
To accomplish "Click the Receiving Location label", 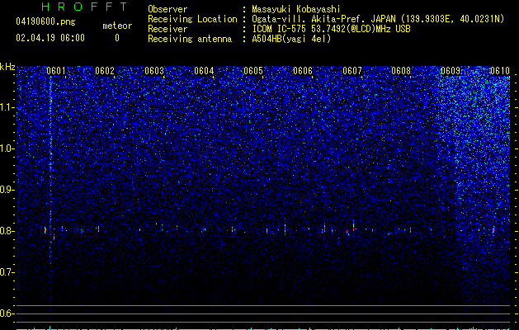I will (x=192, y=19).
